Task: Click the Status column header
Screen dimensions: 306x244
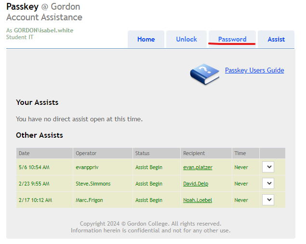Action: [157, 153]
